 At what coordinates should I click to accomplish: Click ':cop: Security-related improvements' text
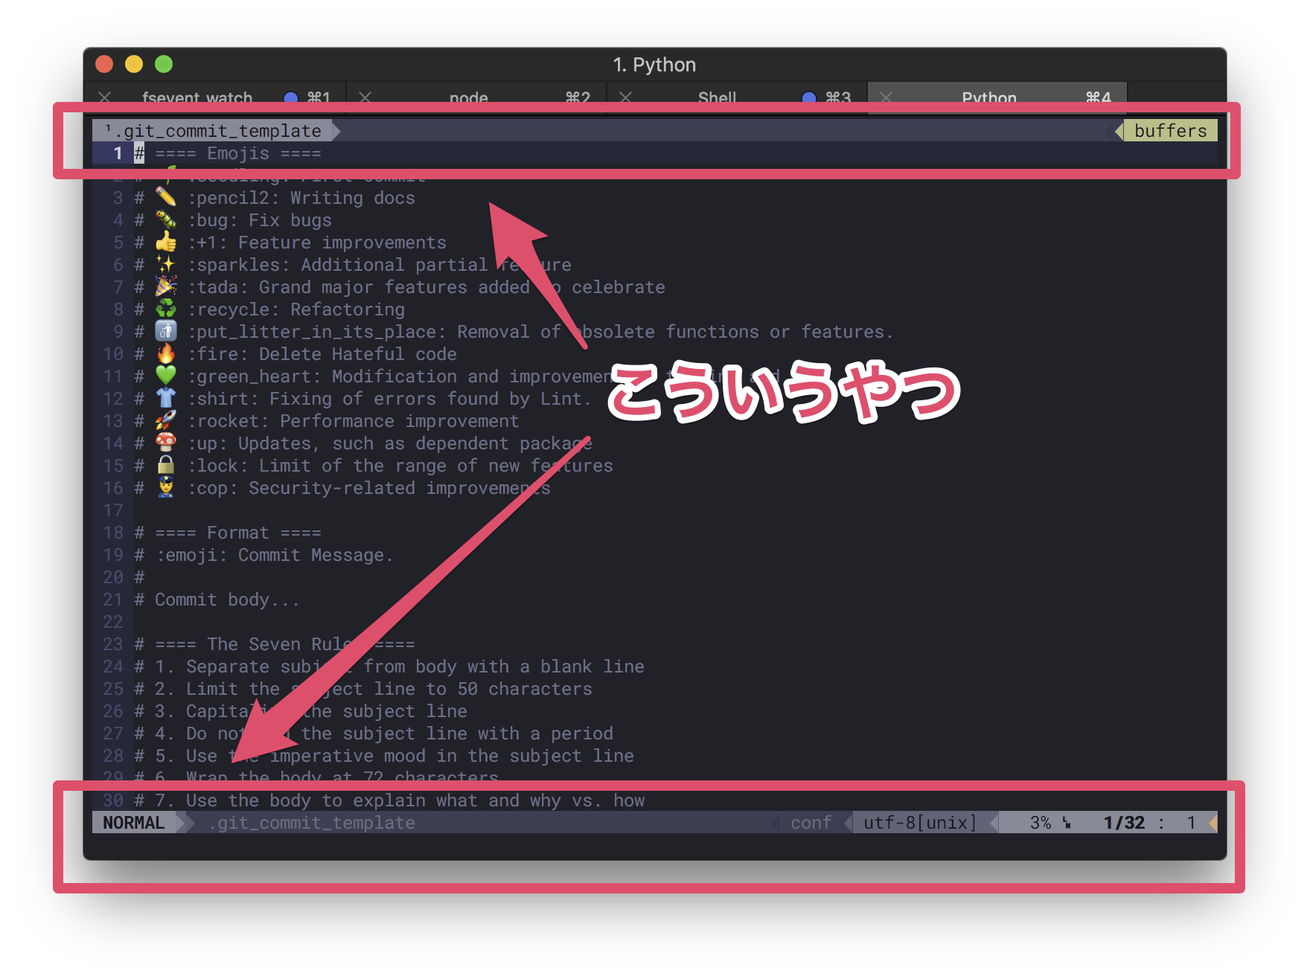[369, 488]
